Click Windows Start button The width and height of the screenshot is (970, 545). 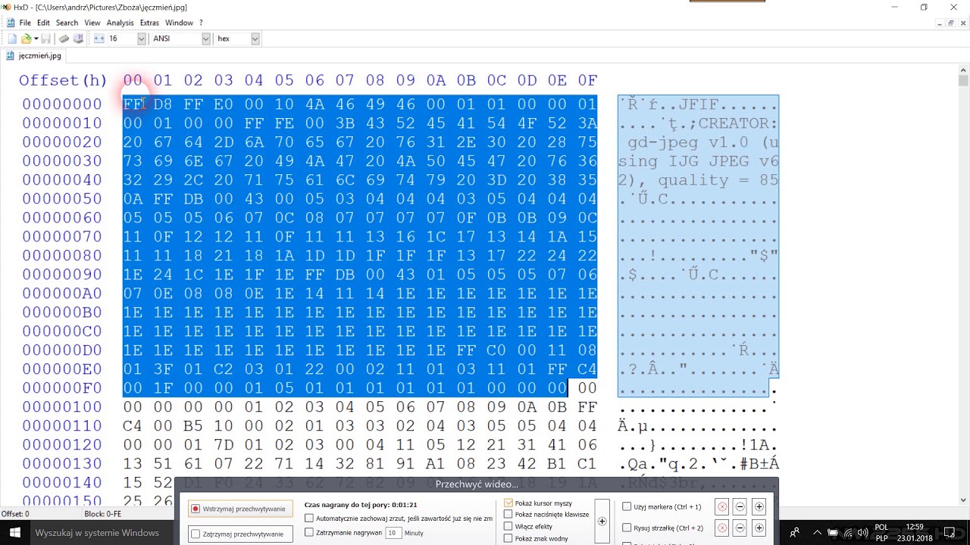15,533
